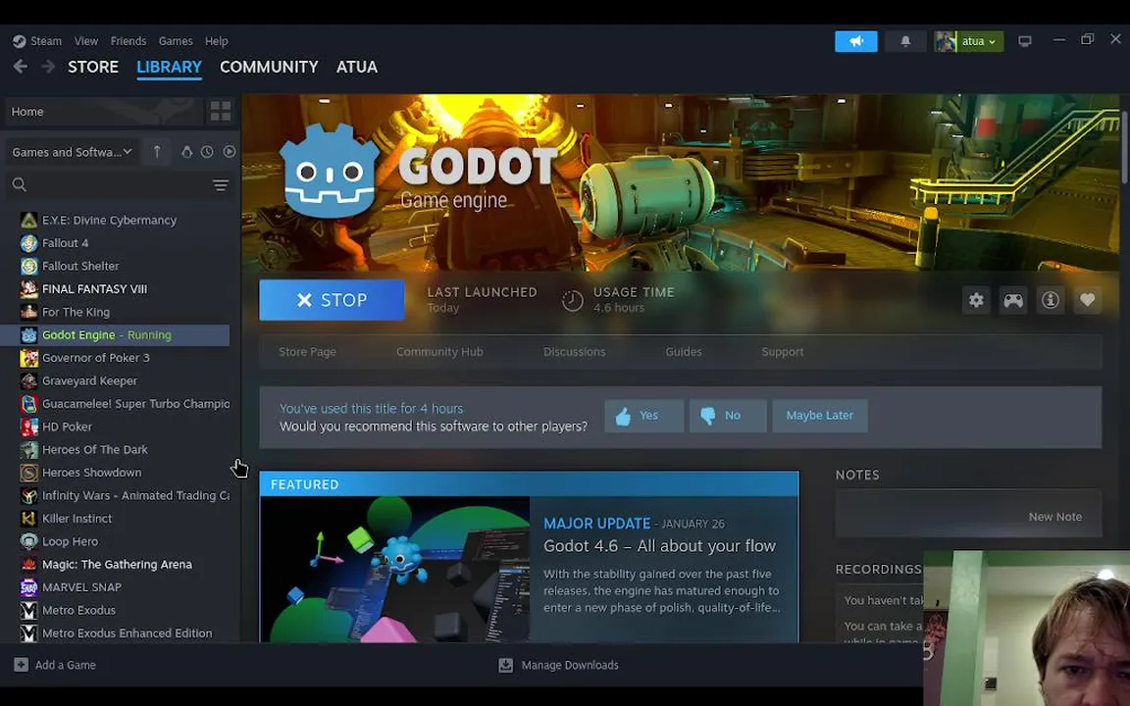Open Godot 4.6 All about your flow
1130x706 pixels.
click(659, 545)
